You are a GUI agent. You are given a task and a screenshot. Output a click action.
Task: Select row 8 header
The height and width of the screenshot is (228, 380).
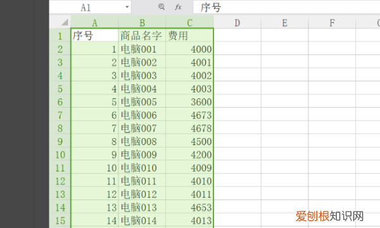click(x=60, y=128)
